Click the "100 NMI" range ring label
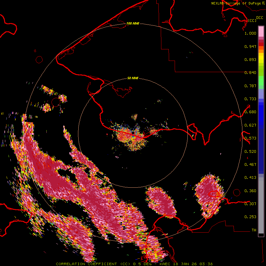This screenshot has width=266, height=266. [133, 23]
